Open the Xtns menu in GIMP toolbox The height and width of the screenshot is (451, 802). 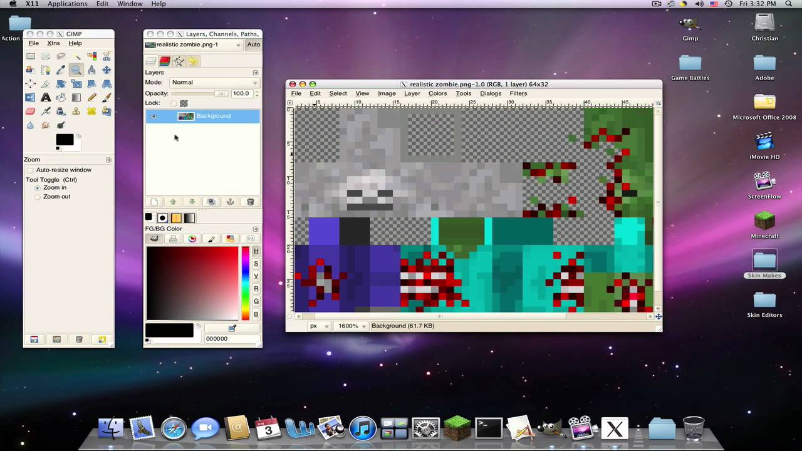pyautogui.click(x=53, y=43)
